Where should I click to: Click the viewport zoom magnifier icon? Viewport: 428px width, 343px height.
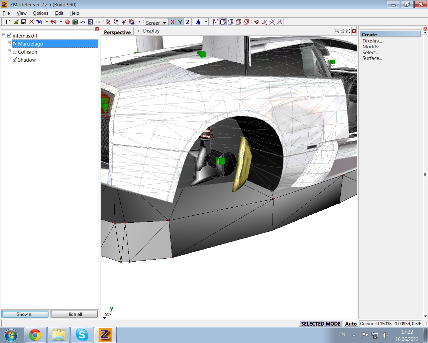click(337, 31)
